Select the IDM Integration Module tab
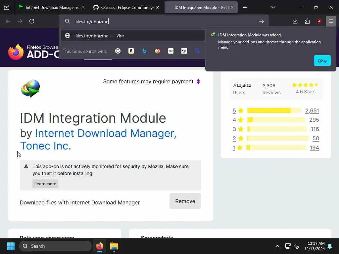 pos(201,7)
